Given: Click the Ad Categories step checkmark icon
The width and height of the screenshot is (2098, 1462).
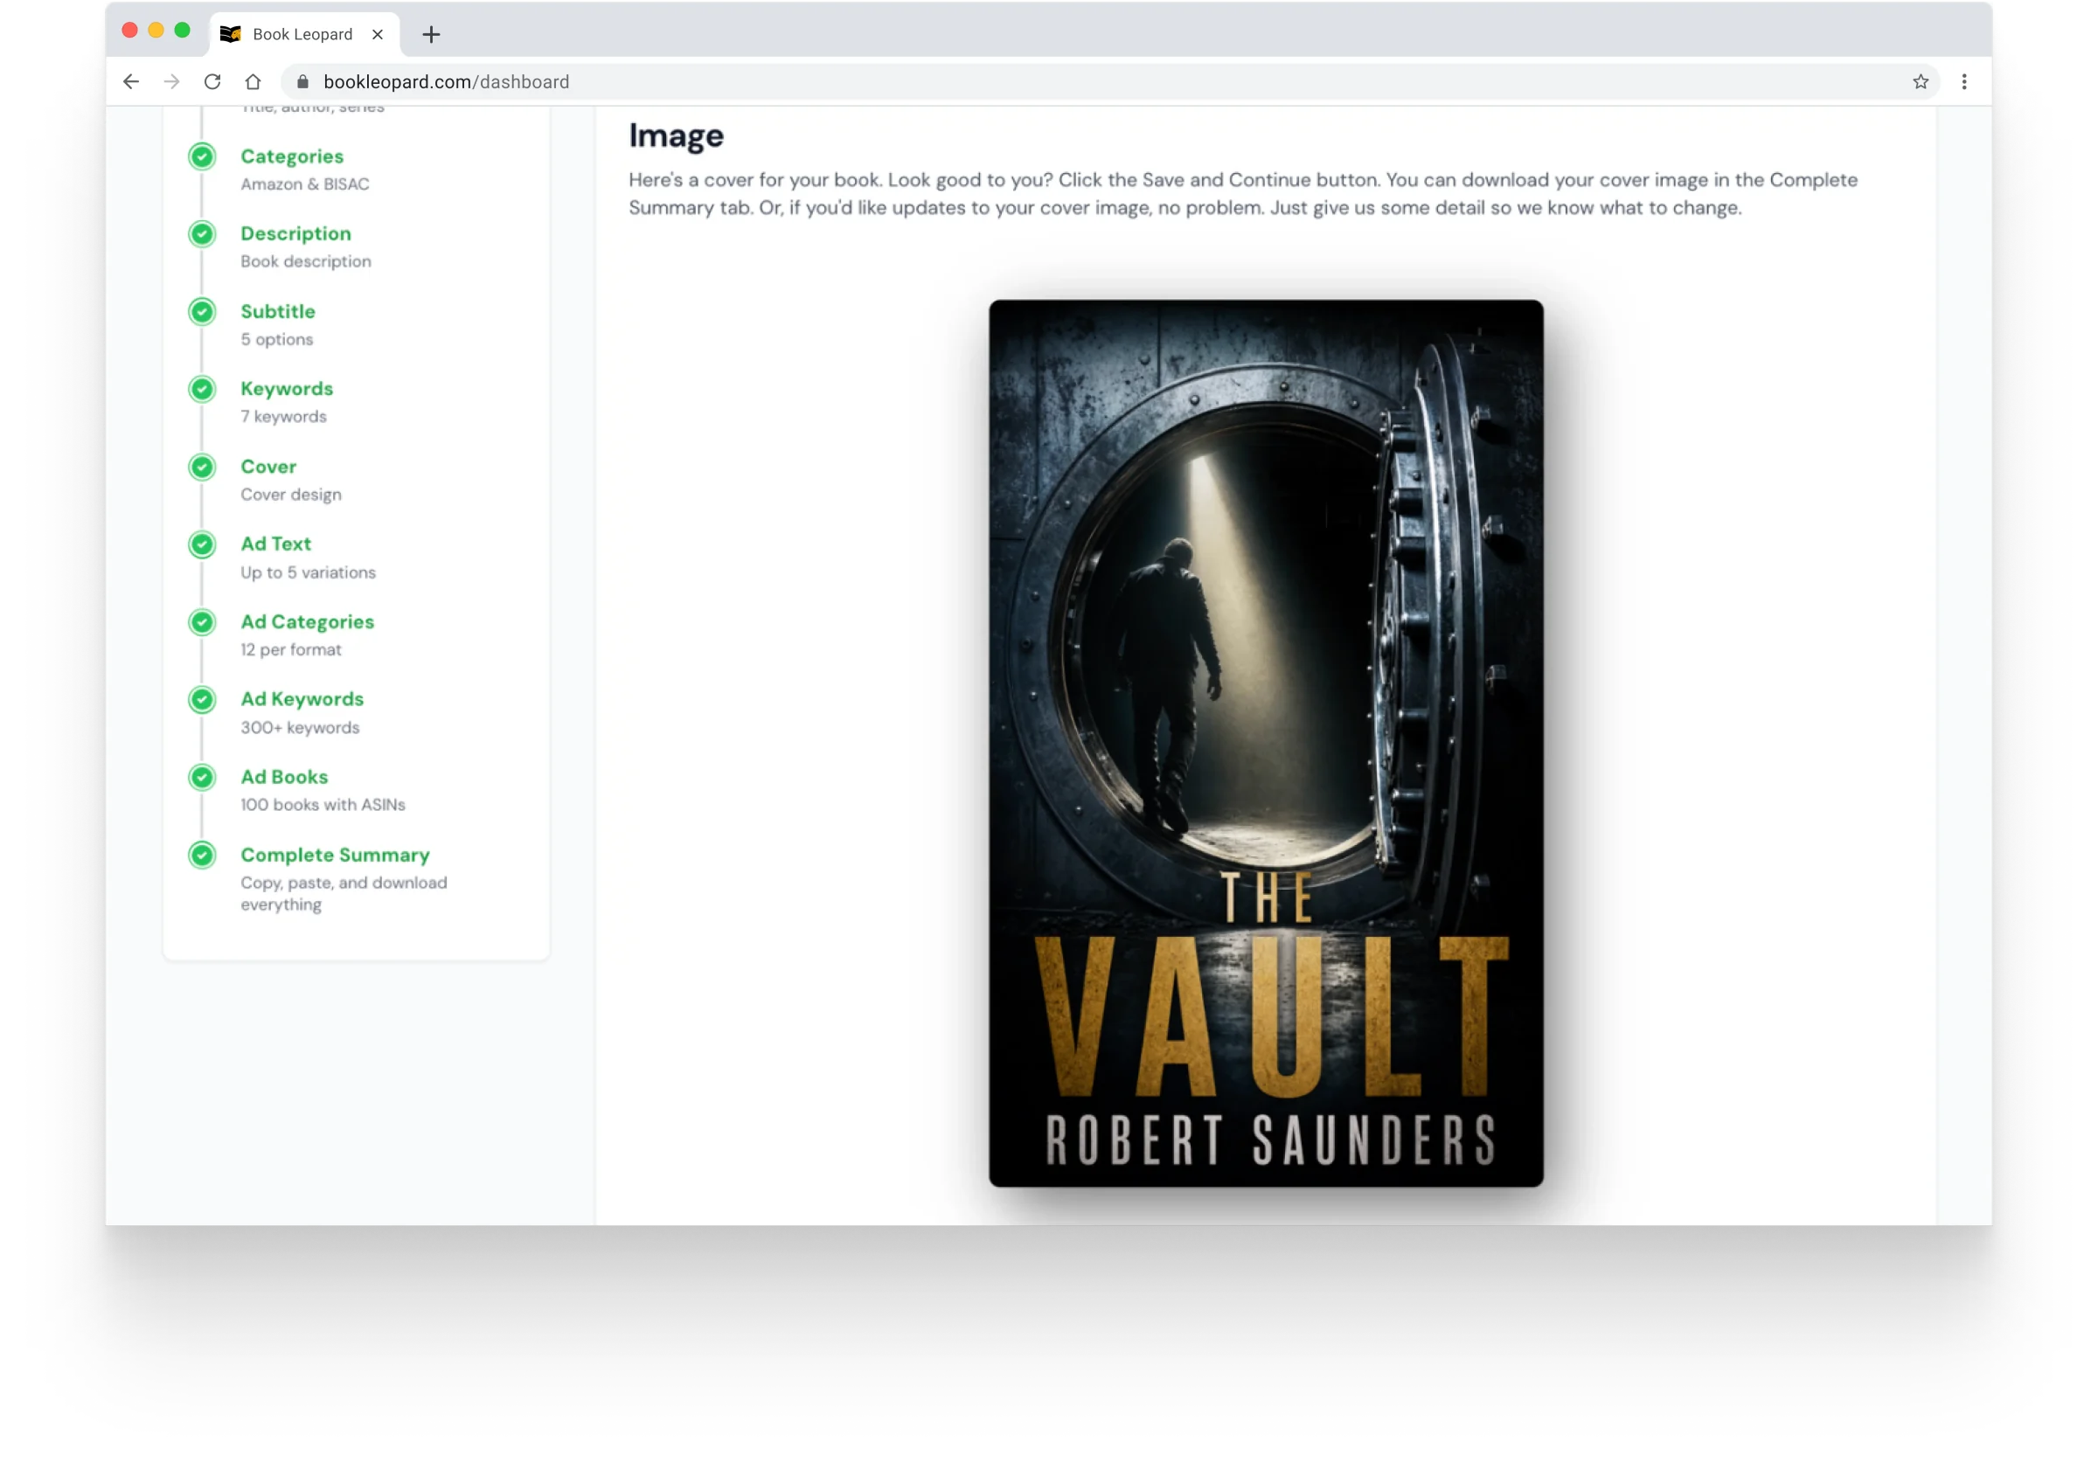Looking at the screenshot, I should [x=202, y=623].
